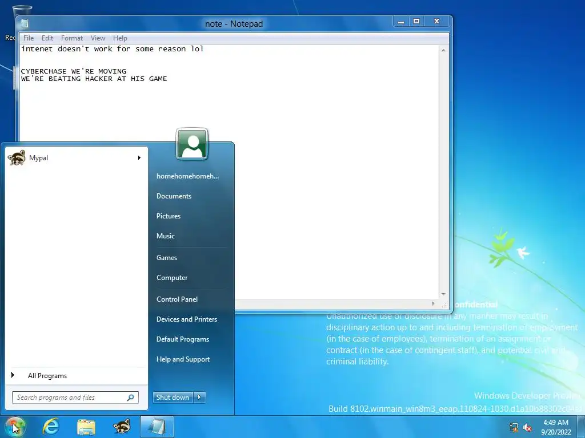Viewport: 585px width, 438px height.
Task: Open Notepad View menu
Action: 98,38
